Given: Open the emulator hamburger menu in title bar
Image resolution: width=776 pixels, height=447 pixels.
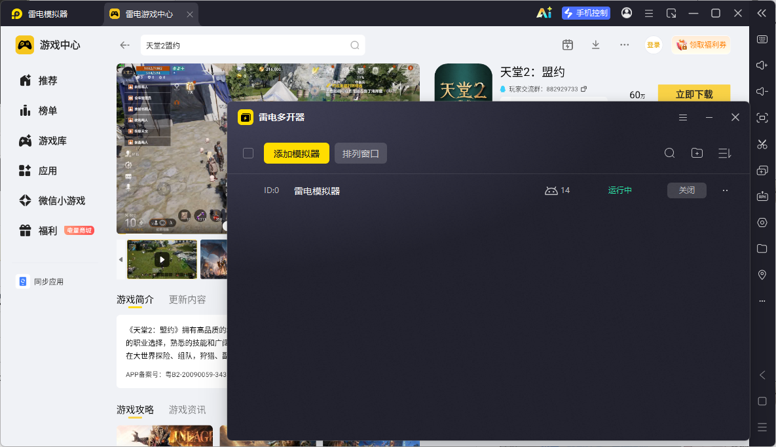Looking at the screenshot, I should [x=649, y=13].
